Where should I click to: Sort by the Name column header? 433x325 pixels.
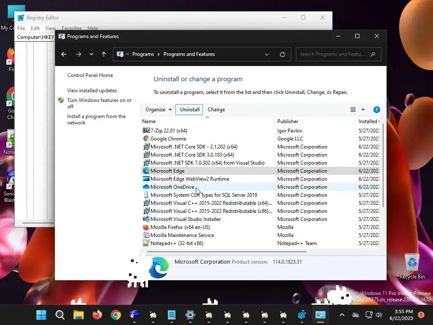tap(207, 121)
